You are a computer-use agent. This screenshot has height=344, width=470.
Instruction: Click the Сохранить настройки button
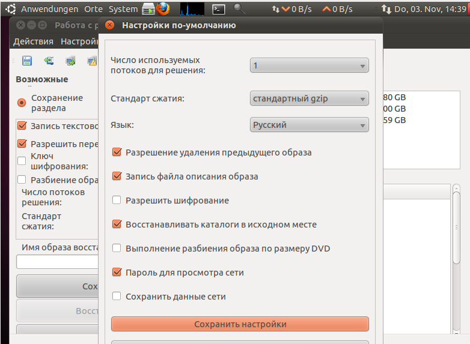point(240,324)
